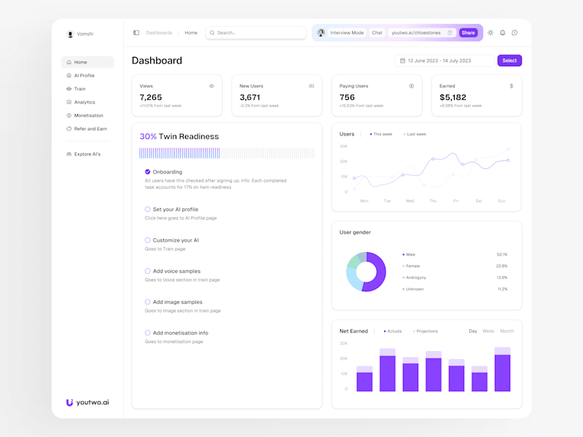Check the Add voice samples task
This screenshot has width=583, height=437.
tap(148, 271)
